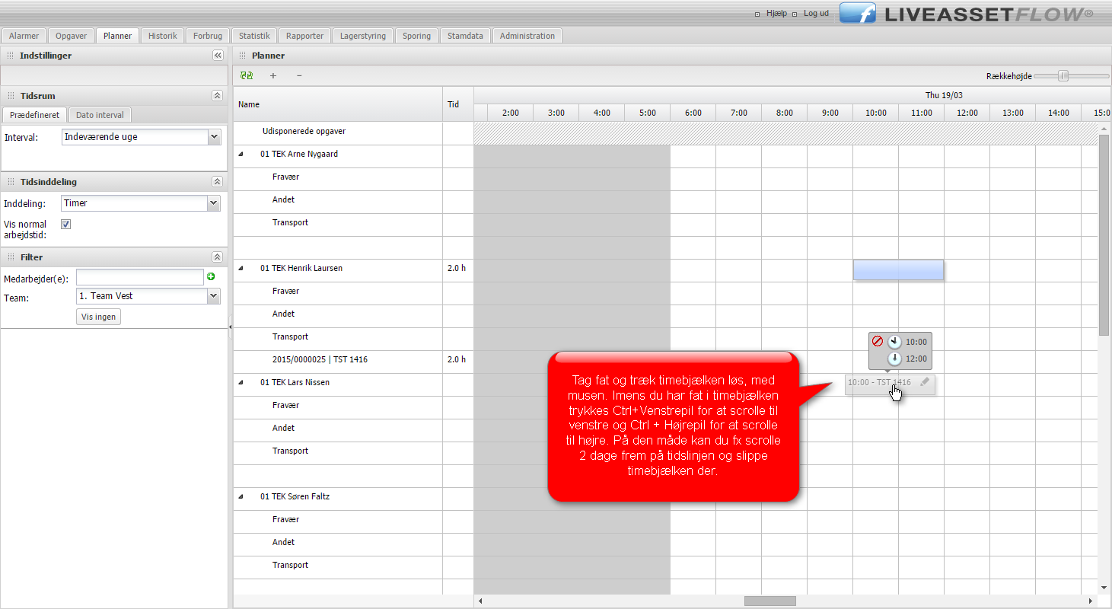Click the 10:00 start time clock icon
1112x609 pixels.
(895, 342)
